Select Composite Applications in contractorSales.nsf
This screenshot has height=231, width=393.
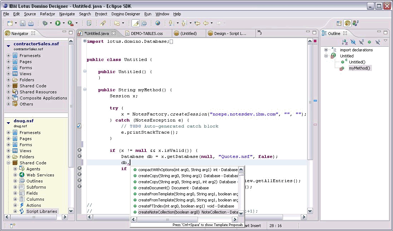43,98
